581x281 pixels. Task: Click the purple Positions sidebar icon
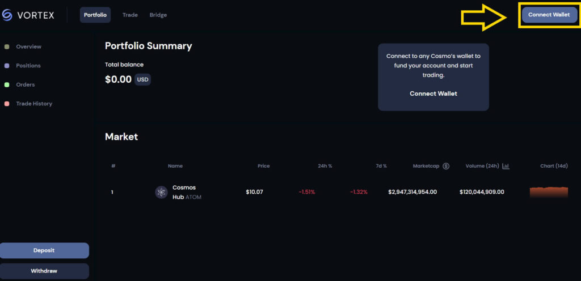6,66
